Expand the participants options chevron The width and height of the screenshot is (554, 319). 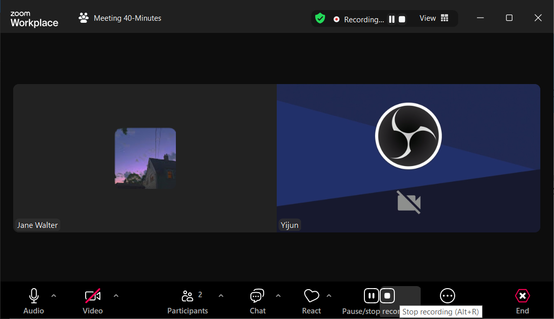[221, 296]
